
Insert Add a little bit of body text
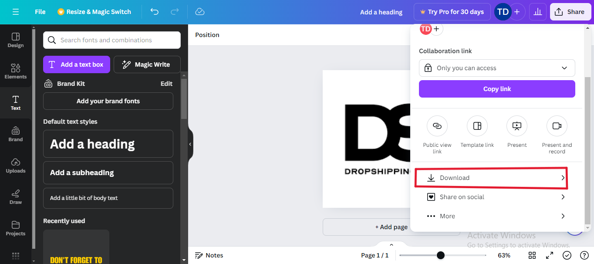pyautogui.click(x=108, y=198)
